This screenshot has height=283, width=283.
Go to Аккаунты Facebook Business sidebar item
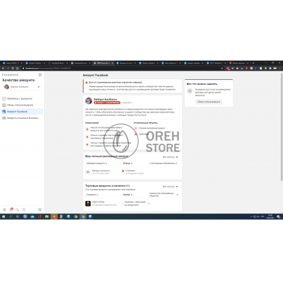pyautogui.click(x=20, y=118)
